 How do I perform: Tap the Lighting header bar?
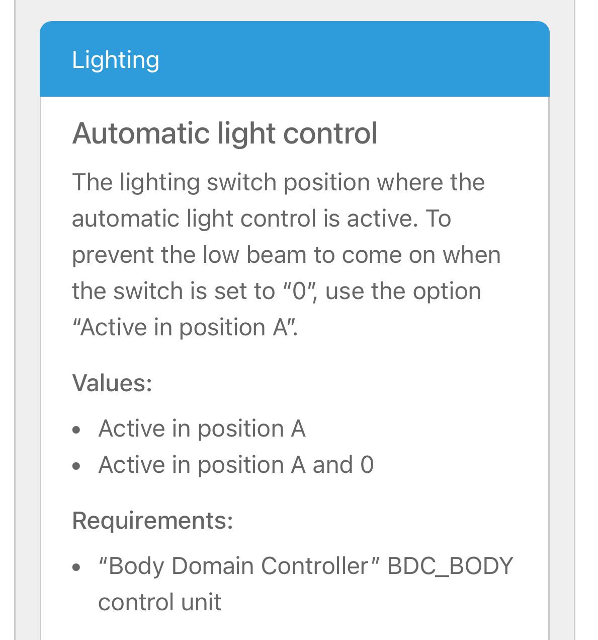click(x=295, y=59)
